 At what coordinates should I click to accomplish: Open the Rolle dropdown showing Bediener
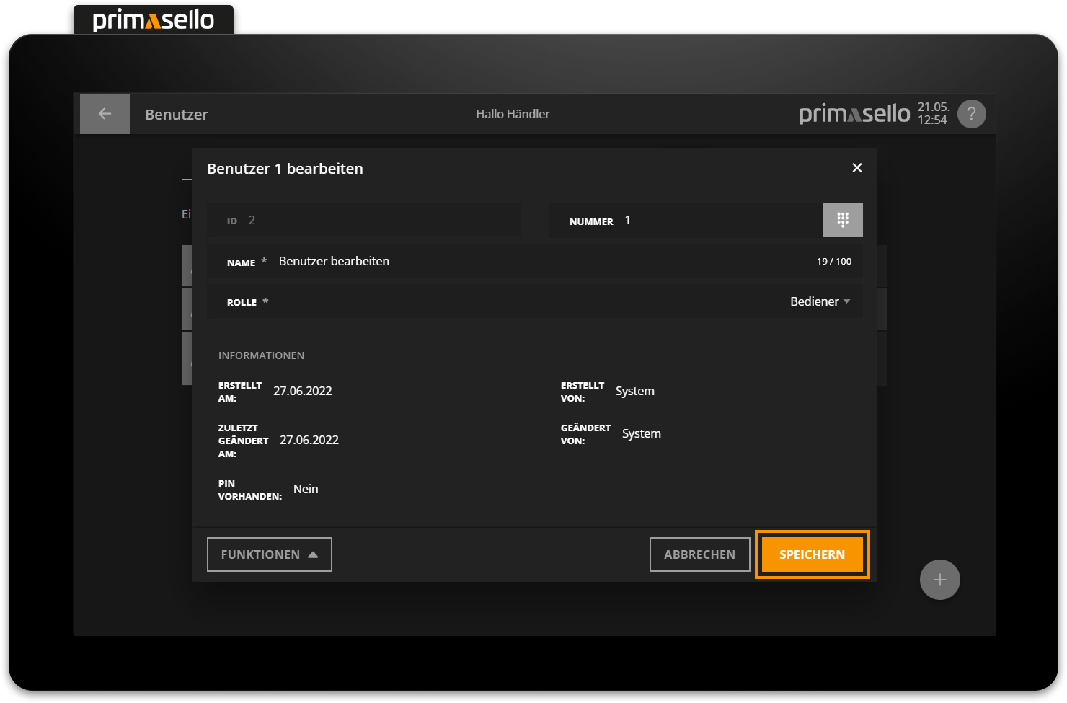[820, 301]
